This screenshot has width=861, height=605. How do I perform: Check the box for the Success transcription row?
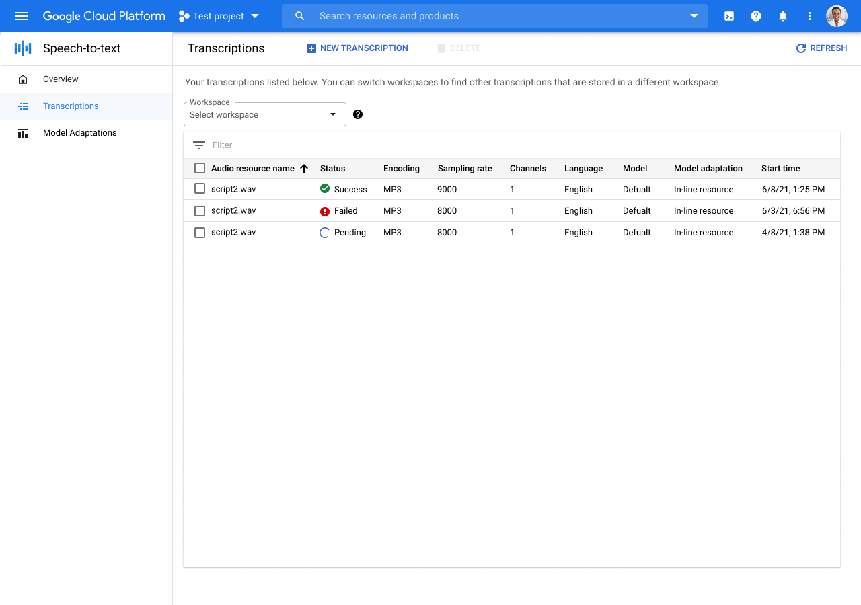tap(200, 189)
